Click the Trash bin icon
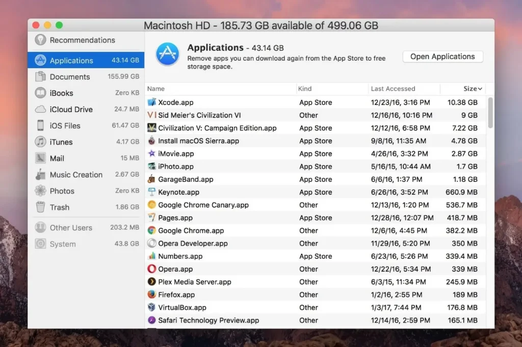The height and width of the screenshot is (347, 522). click(x=40, y=207)
